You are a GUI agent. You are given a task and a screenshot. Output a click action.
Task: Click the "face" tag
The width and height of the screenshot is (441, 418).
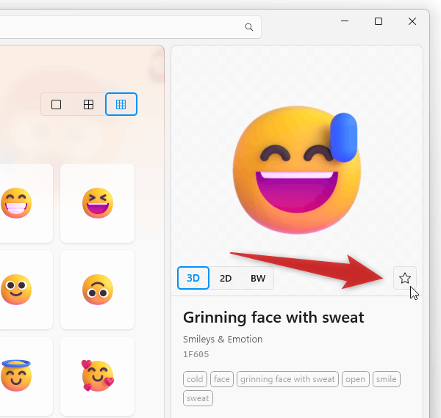click(x=222, y=379)
